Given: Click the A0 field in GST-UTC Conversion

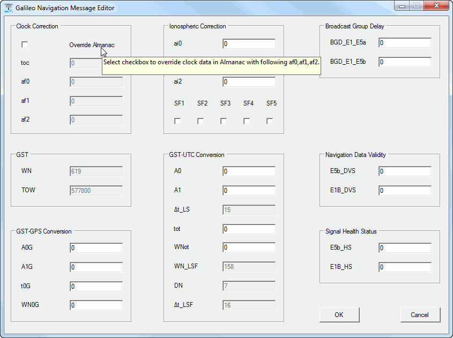Looking at the screenshot, I should pyautogui.click(x=249, y=171).
